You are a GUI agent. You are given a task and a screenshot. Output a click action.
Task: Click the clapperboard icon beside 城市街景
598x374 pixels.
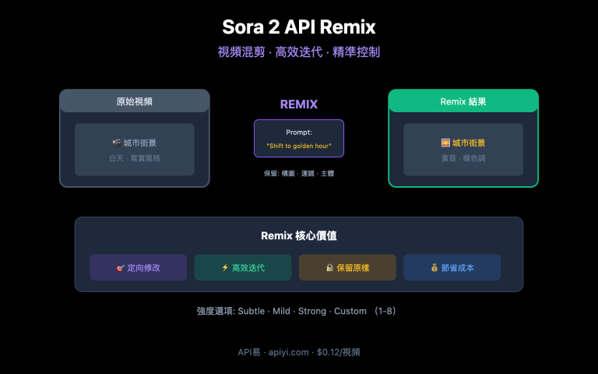coord(117,143)
